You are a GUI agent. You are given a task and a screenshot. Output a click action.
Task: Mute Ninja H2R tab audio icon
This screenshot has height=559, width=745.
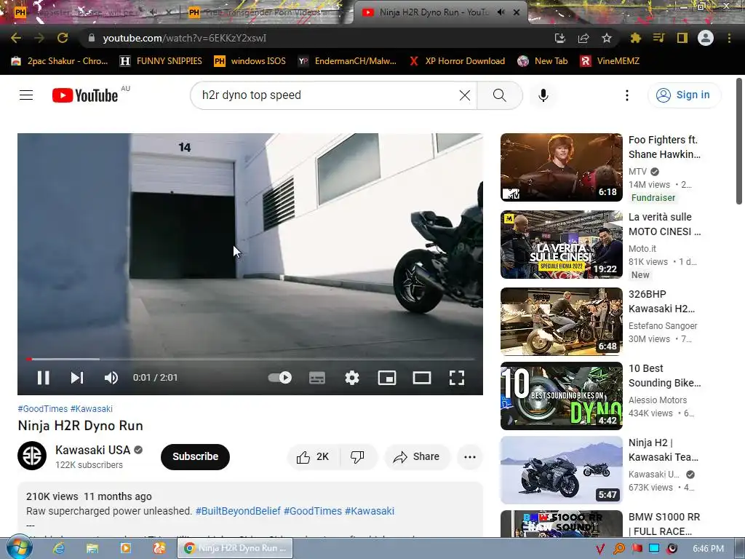tap(501, 12)
